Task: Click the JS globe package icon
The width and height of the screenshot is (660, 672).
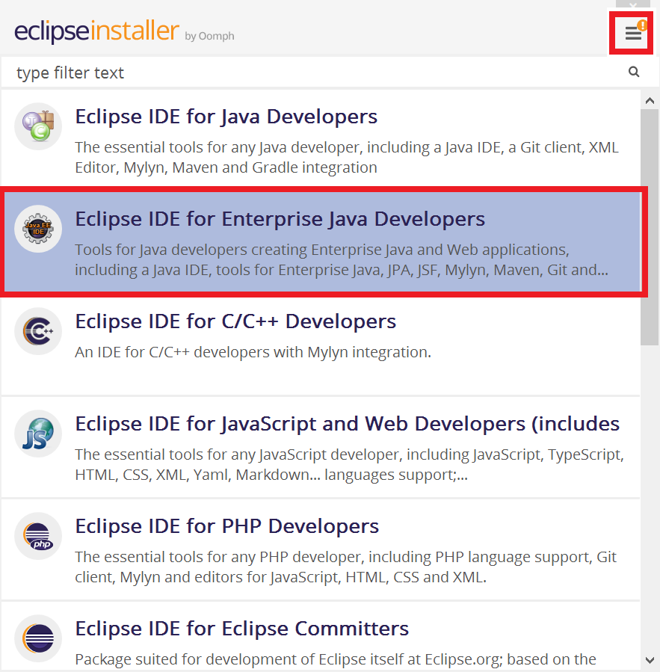Action: [x=38, y=434]
